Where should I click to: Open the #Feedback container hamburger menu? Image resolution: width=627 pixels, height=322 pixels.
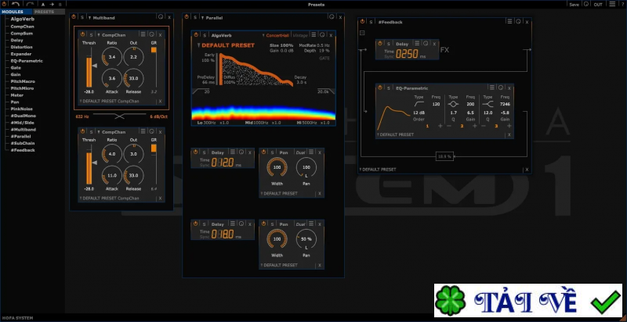(510, 21)
